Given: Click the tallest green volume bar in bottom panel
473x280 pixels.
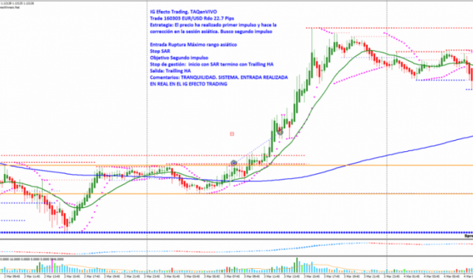Looking at the screenshot, I should pos(298,264).
